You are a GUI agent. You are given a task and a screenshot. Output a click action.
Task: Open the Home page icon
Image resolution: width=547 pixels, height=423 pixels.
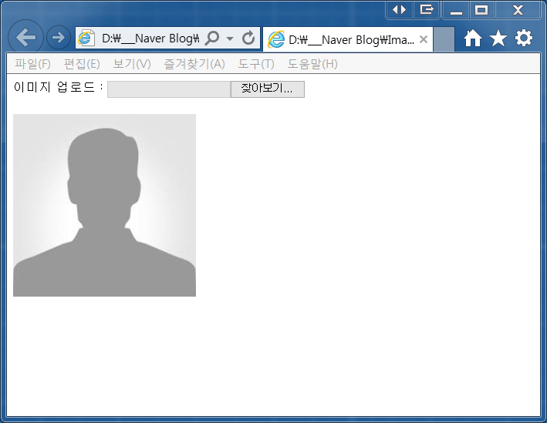coord(473,38)
